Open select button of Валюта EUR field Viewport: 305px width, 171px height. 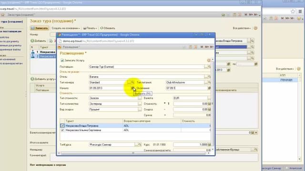click(209, 98)
